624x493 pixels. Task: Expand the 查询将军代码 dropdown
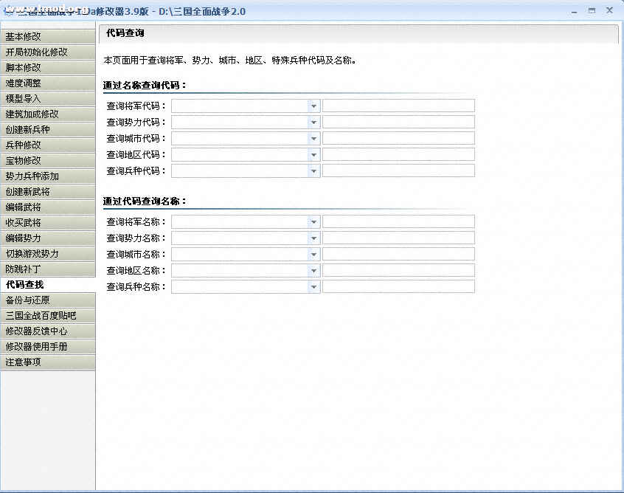click(x=313, y=106)
